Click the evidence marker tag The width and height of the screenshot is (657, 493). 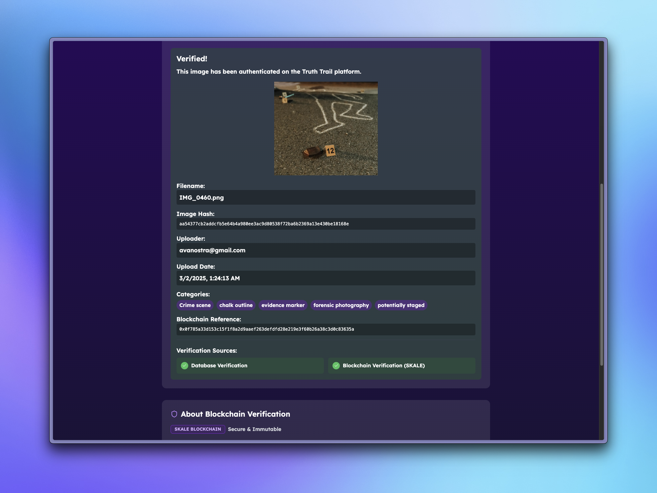[283, 305]
